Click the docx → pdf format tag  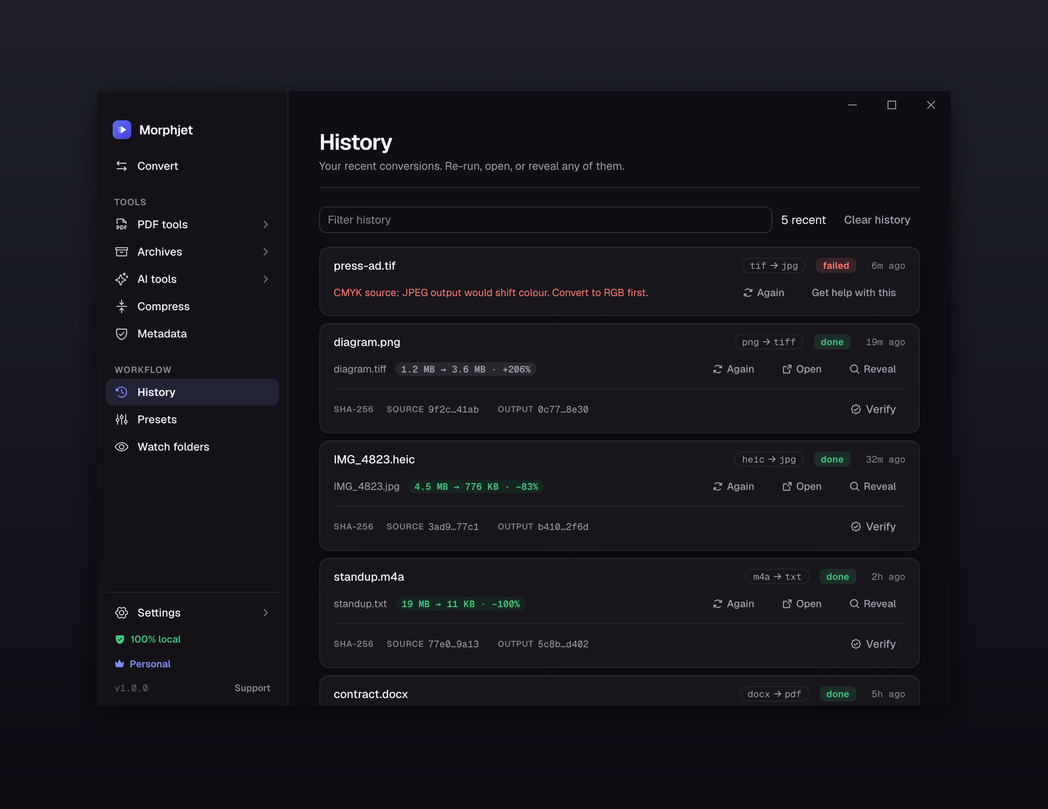tap(774, 694)
